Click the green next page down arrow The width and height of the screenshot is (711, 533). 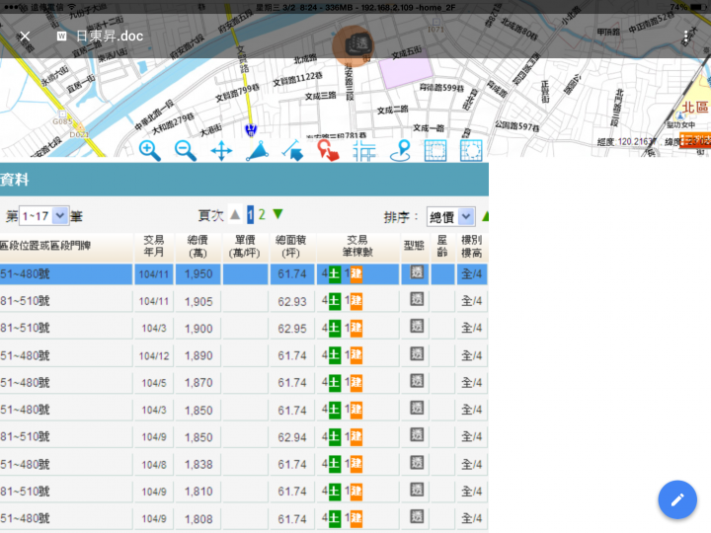(x=277, y=214)
